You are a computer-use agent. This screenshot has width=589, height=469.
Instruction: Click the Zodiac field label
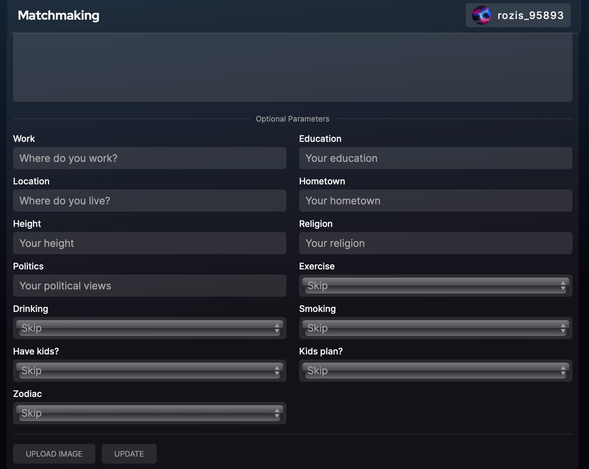click(x=27, y=394)
